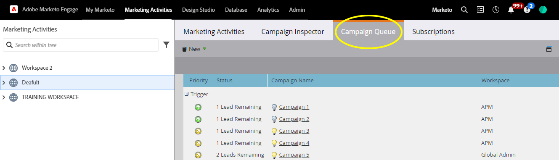This screenshot has height=160, width=559.
Task: Click the green user avatar circle
Action: click(543, 10)
